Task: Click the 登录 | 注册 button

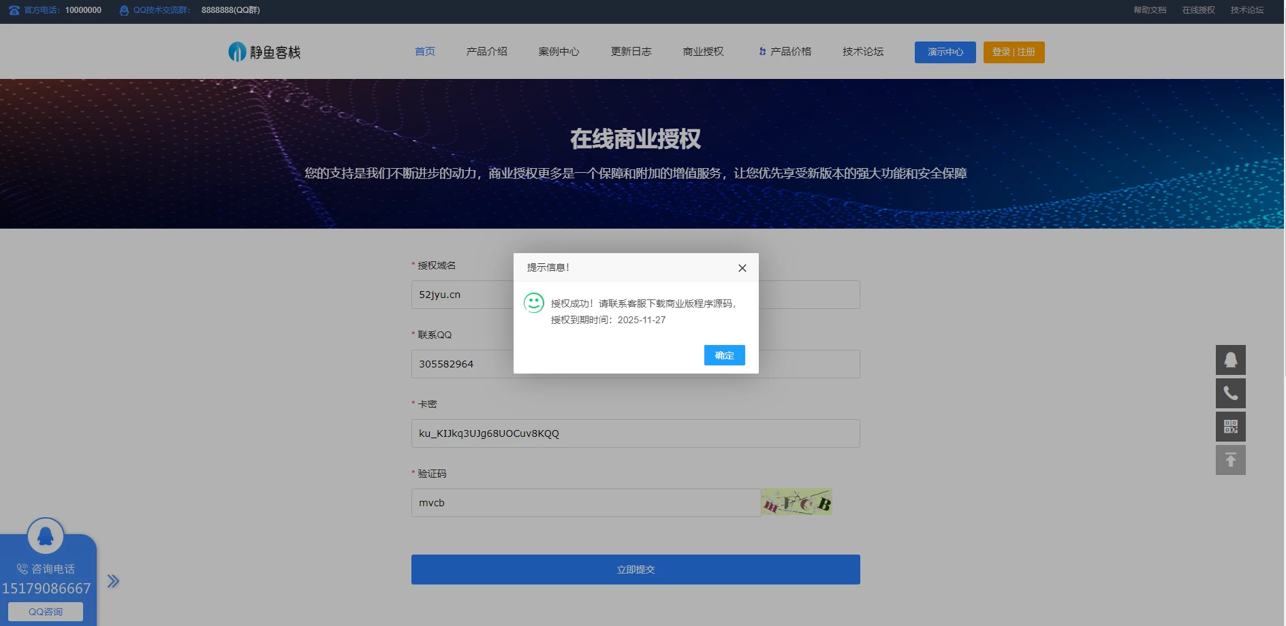Action: [x=1014, y=52]
